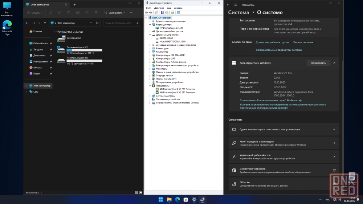Open the Local Disk (C:) drive icon
The width and height of the screenshot is (363, 204).
(x=61, y=50)
